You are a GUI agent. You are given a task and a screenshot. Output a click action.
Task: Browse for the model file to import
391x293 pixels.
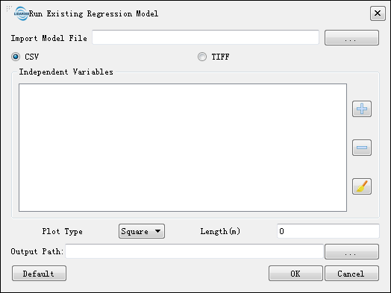pos(351,38)
